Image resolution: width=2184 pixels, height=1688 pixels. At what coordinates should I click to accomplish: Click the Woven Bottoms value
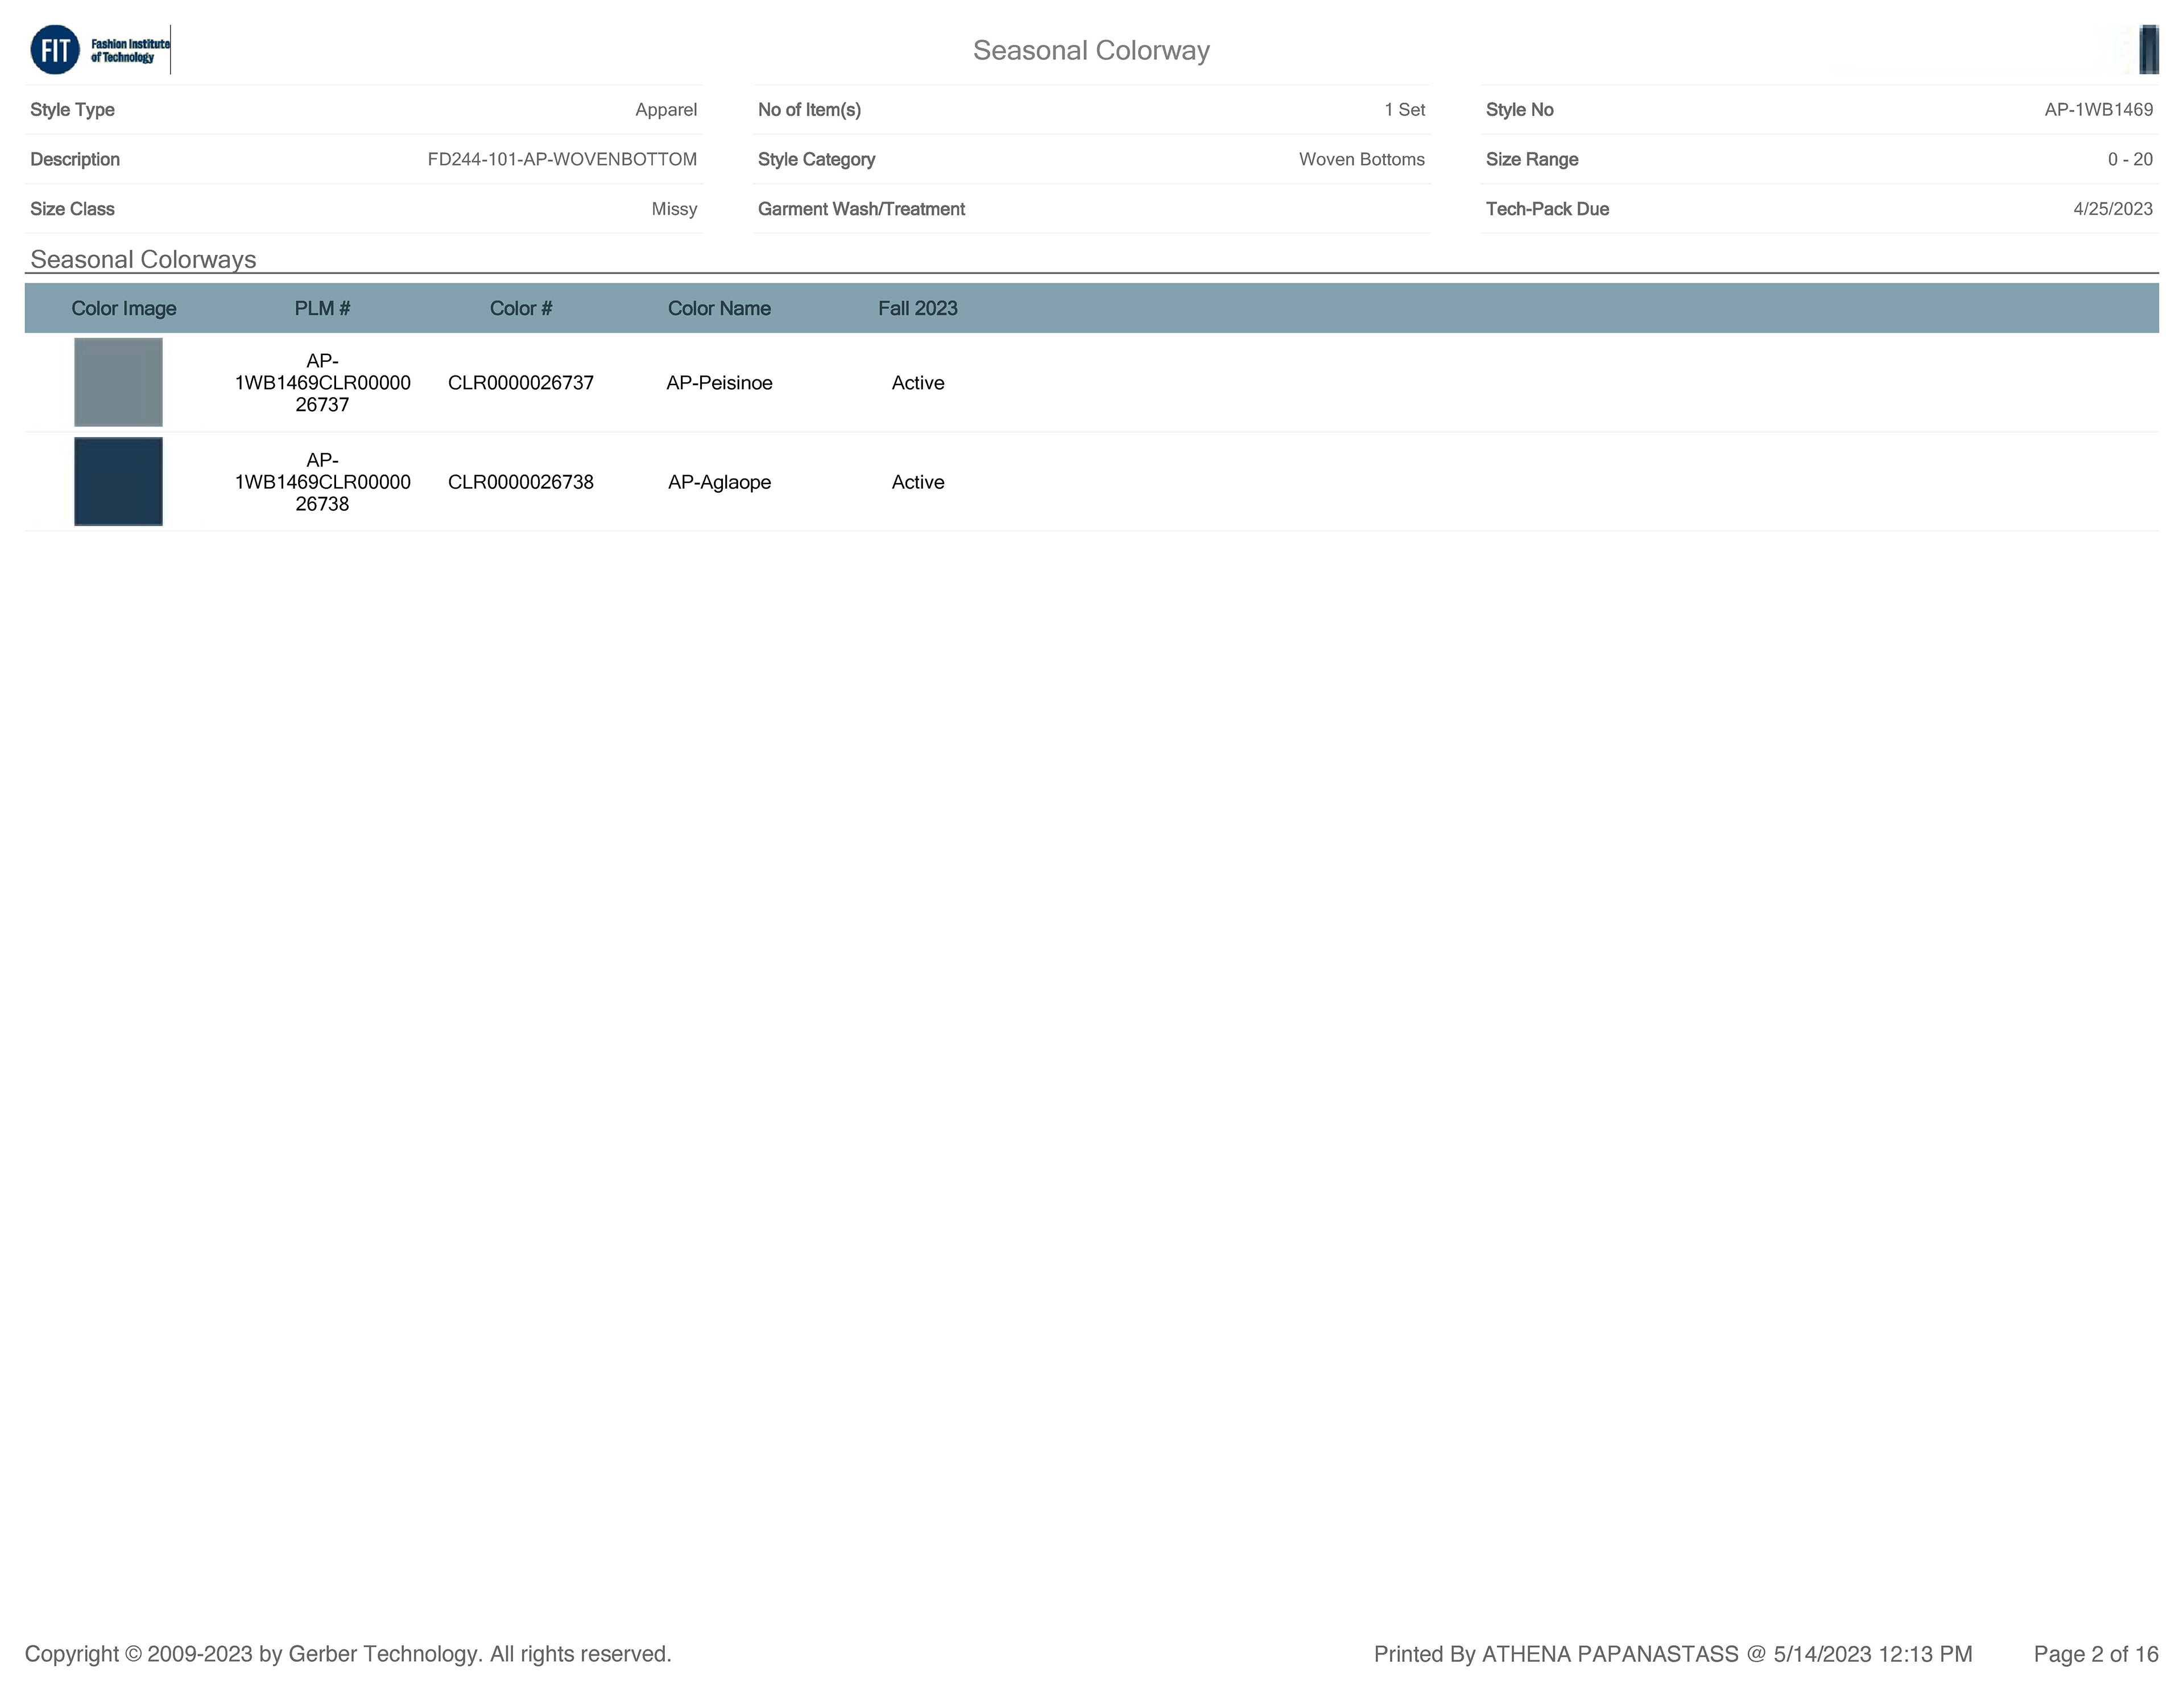click(x=1361, y=159)
